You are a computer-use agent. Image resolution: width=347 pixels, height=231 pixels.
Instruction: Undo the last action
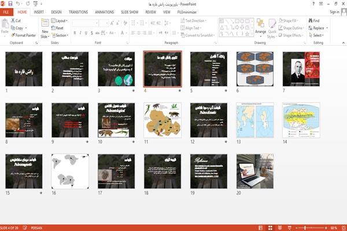pos(18,4)
